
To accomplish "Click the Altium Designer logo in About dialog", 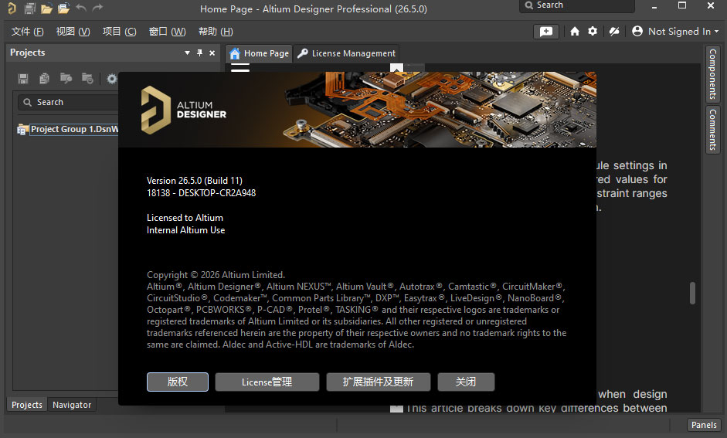I will [184, 110].
